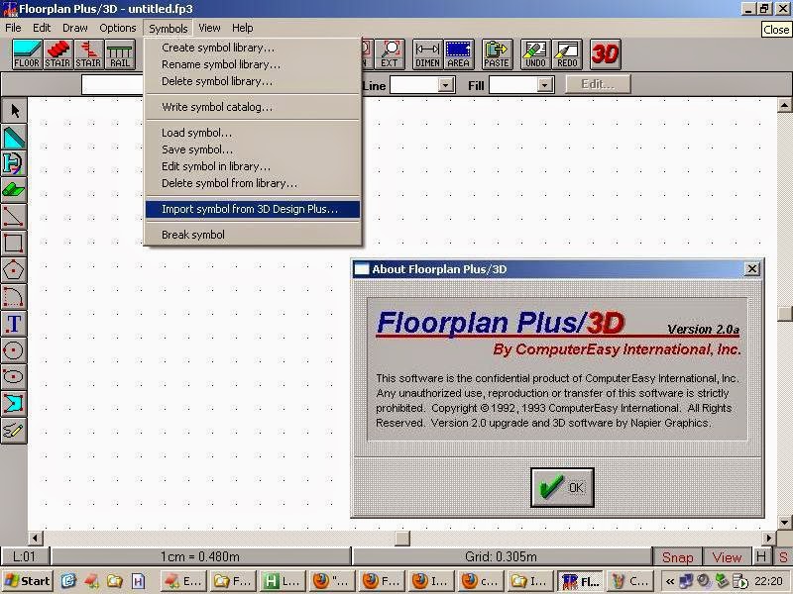
Task: Pick the ellipse drawing tool
Action: point(14,377)
